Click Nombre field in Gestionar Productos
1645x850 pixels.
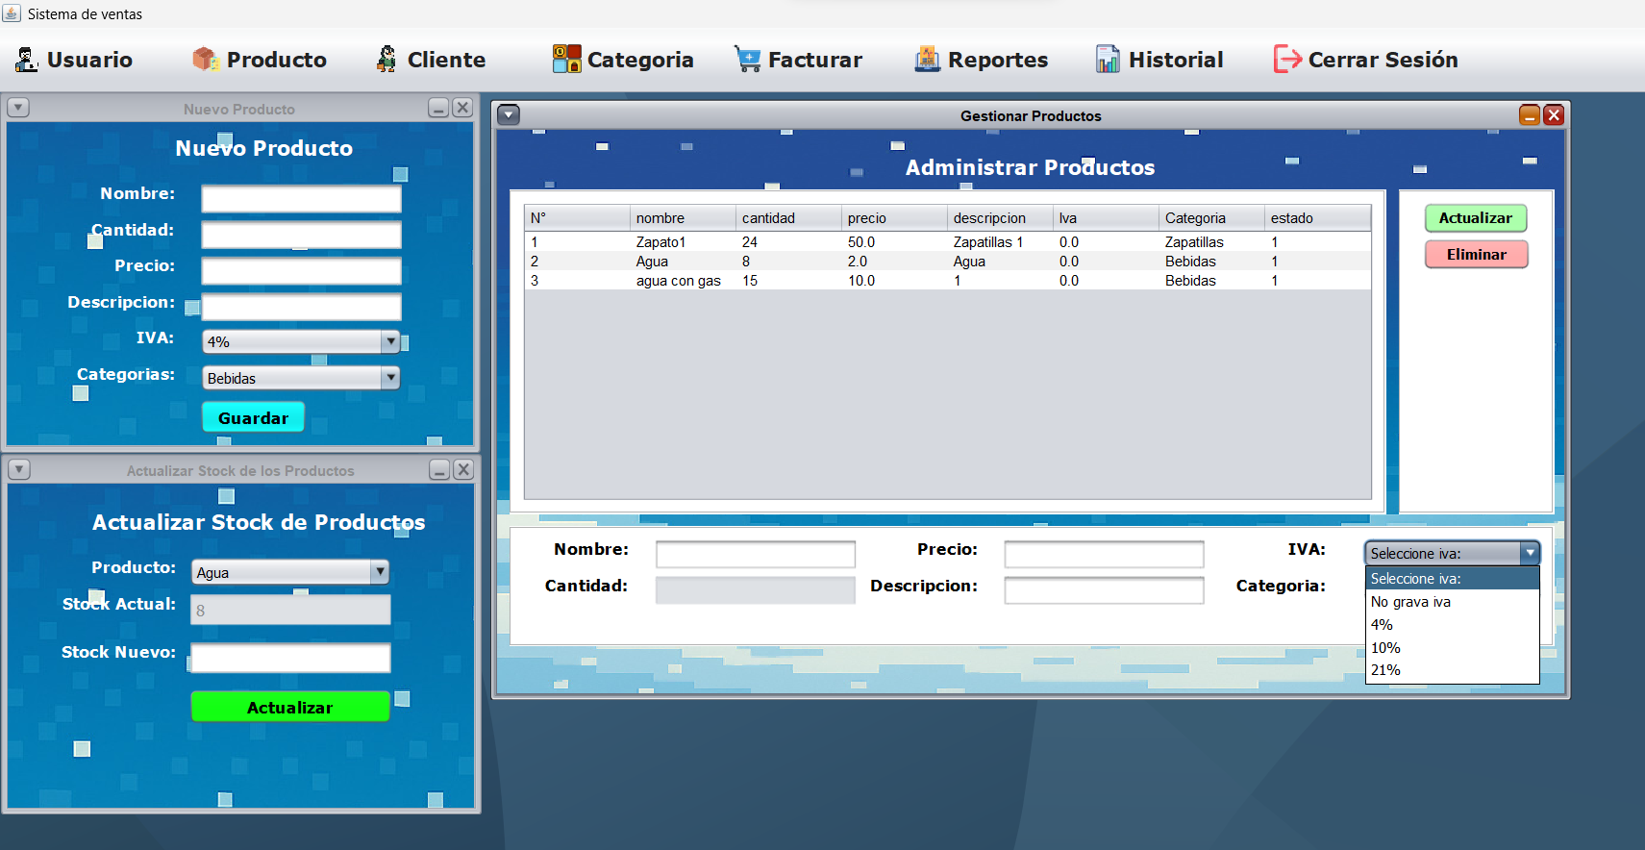tap(756, 554)
